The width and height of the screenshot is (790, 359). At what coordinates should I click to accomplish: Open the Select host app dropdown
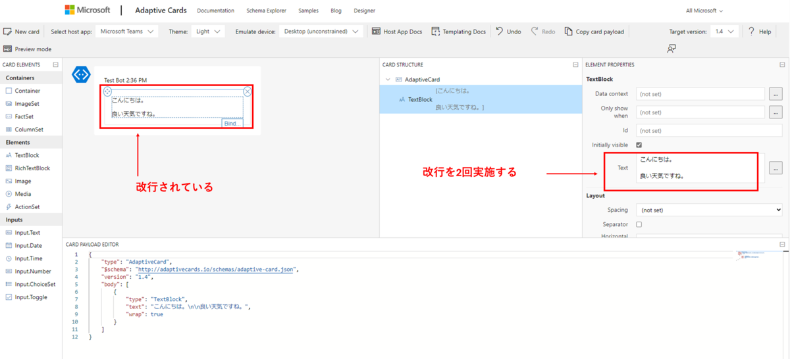[x=127, y=32]
